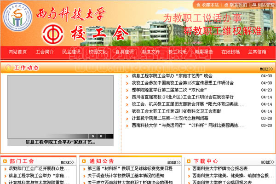
Task: Open 民主建设 navigation item
Action: tap(71, 52)
